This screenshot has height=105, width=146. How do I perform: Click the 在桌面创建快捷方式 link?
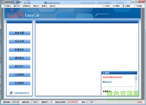[x=22, y=93]
